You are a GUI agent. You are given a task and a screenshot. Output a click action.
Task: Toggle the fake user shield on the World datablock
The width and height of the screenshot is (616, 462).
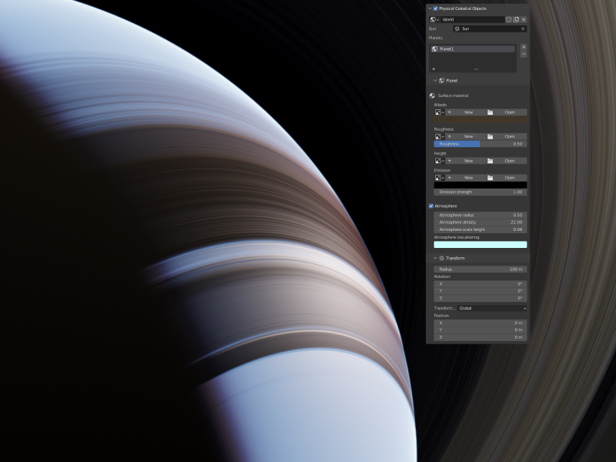(509, 19)
